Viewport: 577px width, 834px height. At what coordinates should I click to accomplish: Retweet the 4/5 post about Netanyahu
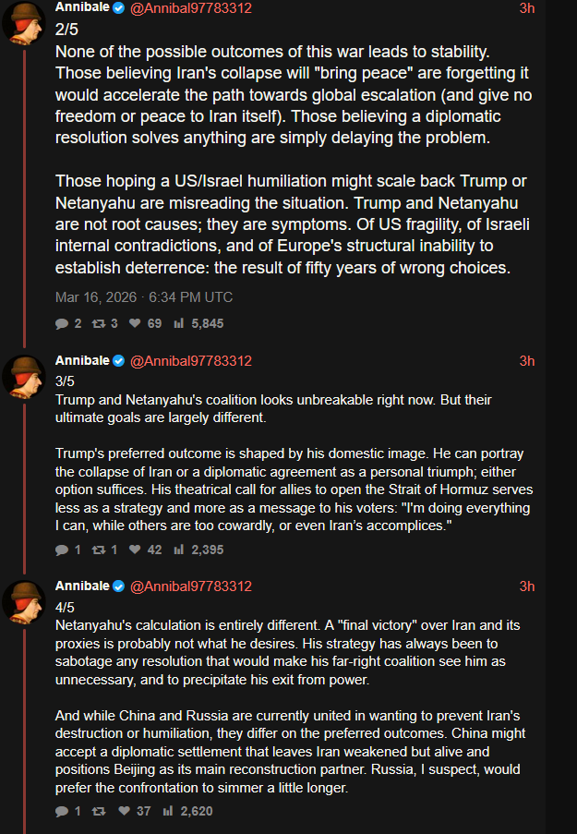[x=100, y=812]
